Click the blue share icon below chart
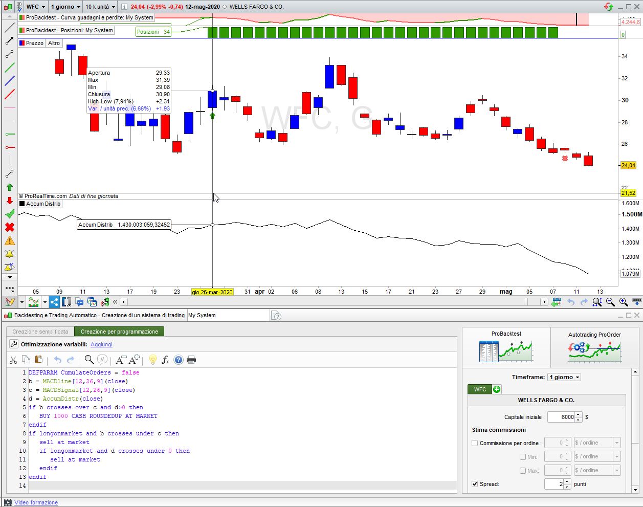This screenshot has height=507, width=643. [54, 302]
